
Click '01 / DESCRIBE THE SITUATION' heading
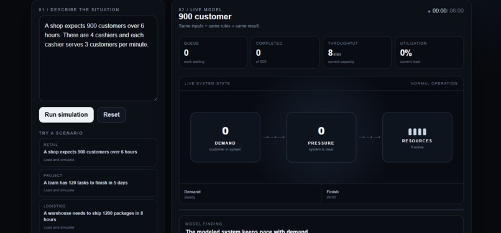click(x=79, y=9)
